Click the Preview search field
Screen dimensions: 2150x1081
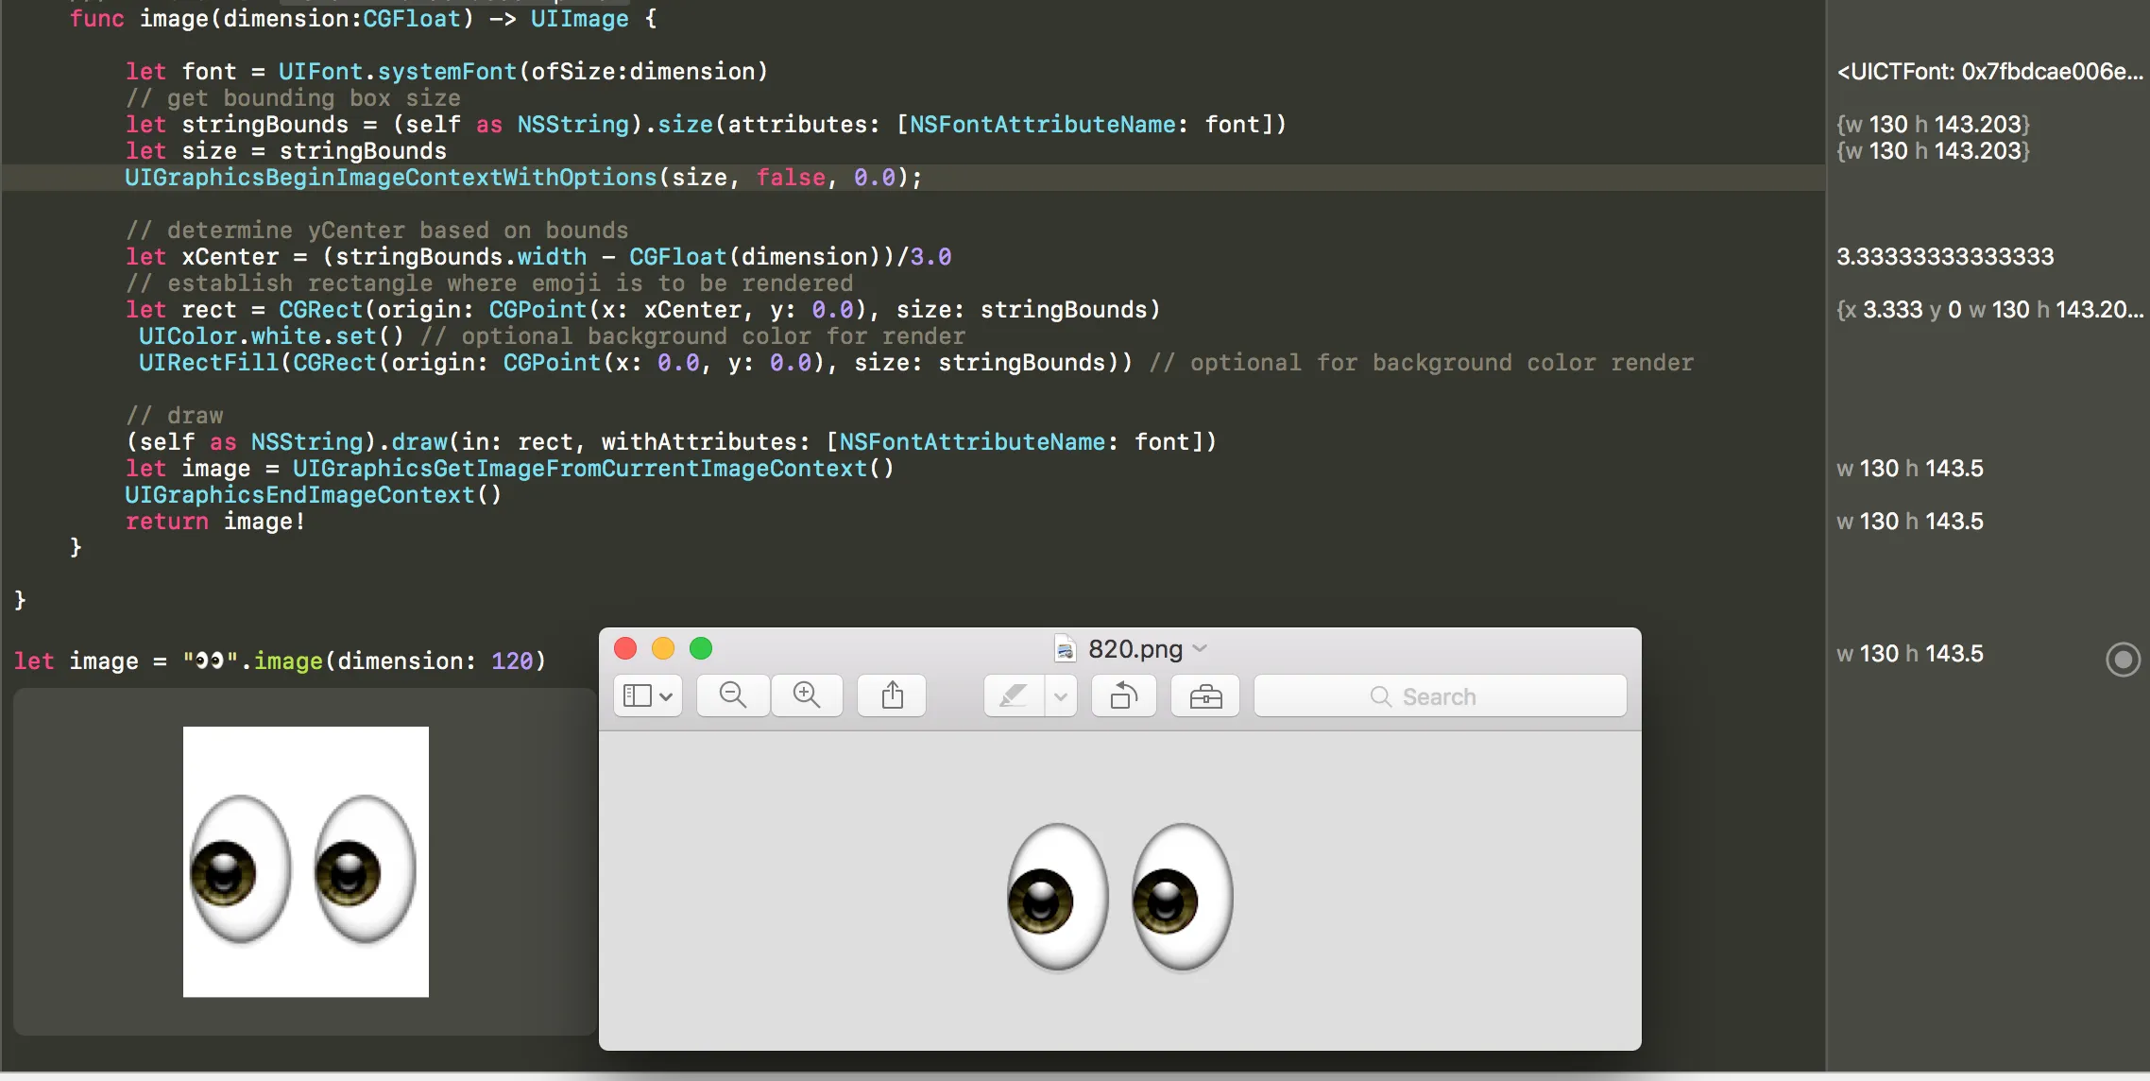1440,696
